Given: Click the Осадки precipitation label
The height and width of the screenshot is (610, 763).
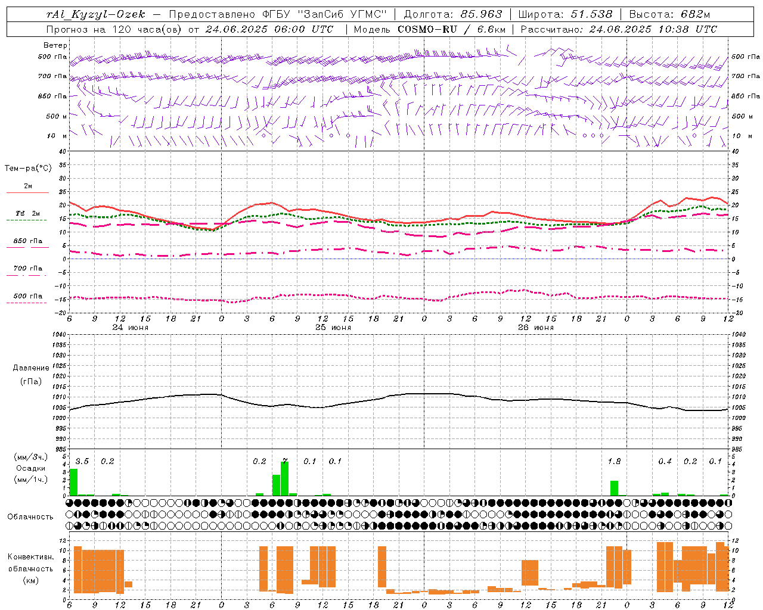Looking at the screenshot, I should 30,468.
